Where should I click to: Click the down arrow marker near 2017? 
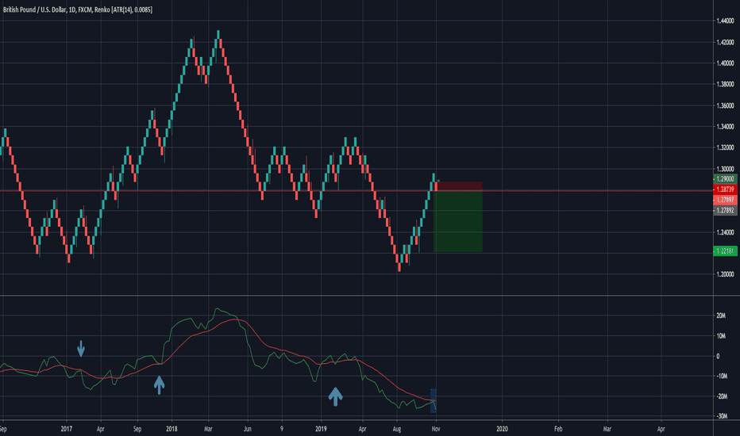[x=80, y=348]
